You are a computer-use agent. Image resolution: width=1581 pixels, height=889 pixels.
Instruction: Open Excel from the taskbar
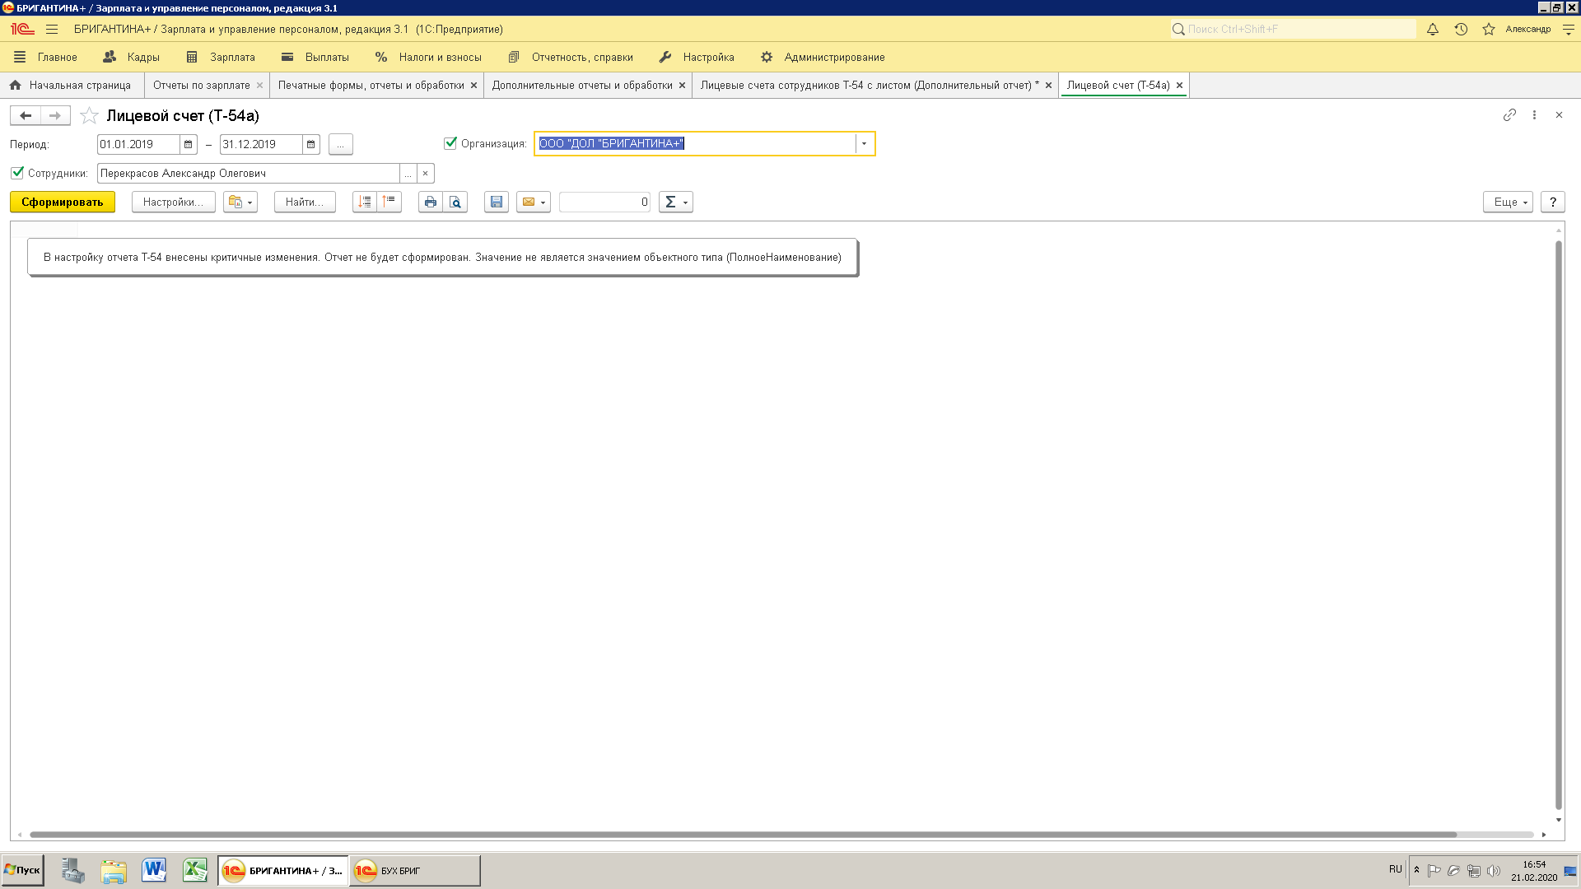coord(195,870)
